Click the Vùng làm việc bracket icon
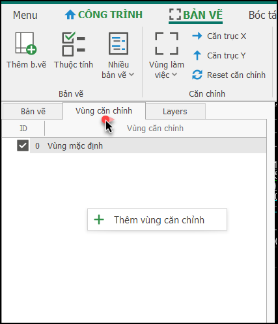 tap(167, 44)
